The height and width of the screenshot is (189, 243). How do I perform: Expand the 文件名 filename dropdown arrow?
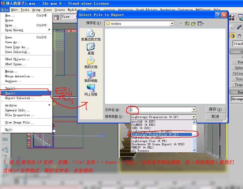click(194, 110)
